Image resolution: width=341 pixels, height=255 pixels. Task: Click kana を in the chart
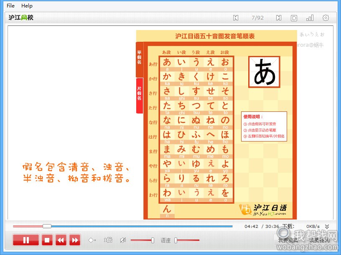225,193
